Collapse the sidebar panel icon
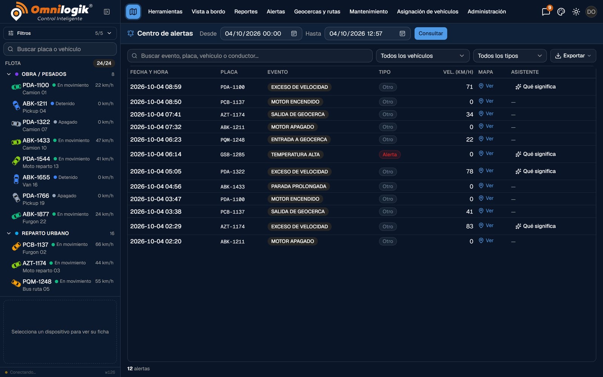603x377 pixels. (x=107, y=12)
